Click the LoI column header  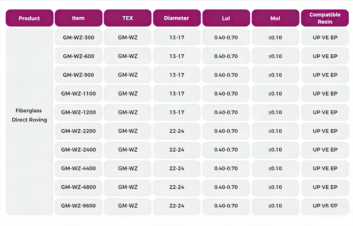pos(226,18)
